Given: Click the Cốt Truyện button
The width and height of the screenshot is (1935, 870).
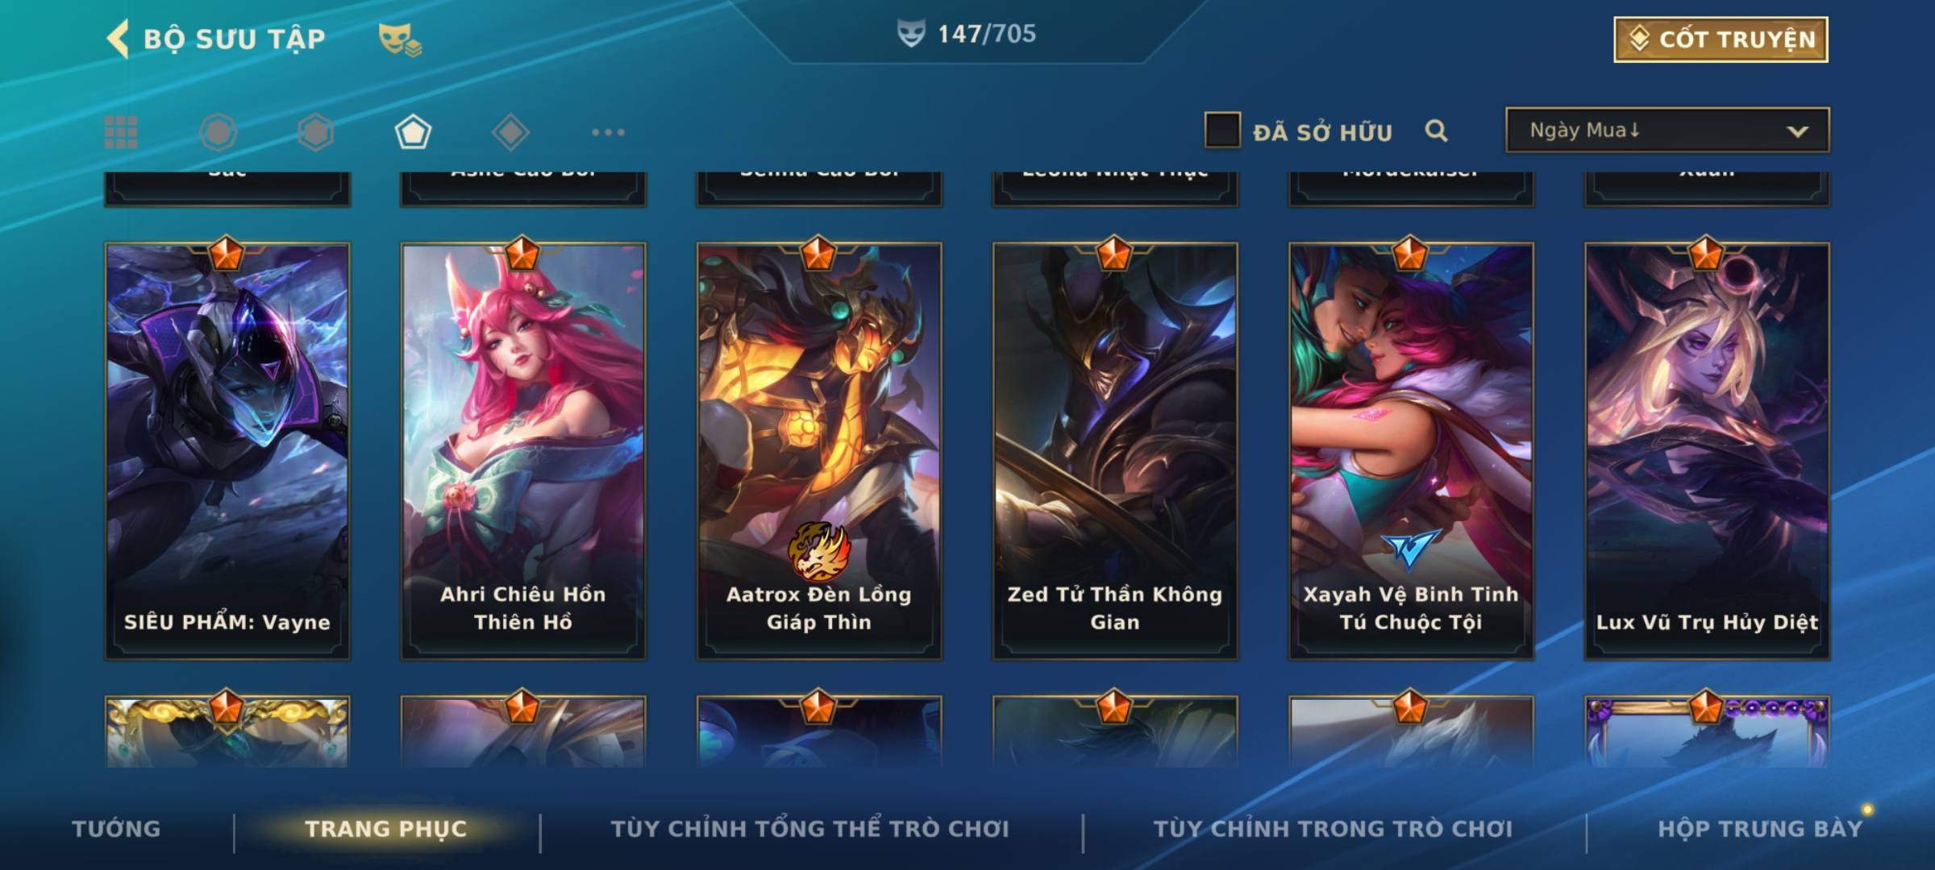Looking at the screenshot, I should [1721, 39].
